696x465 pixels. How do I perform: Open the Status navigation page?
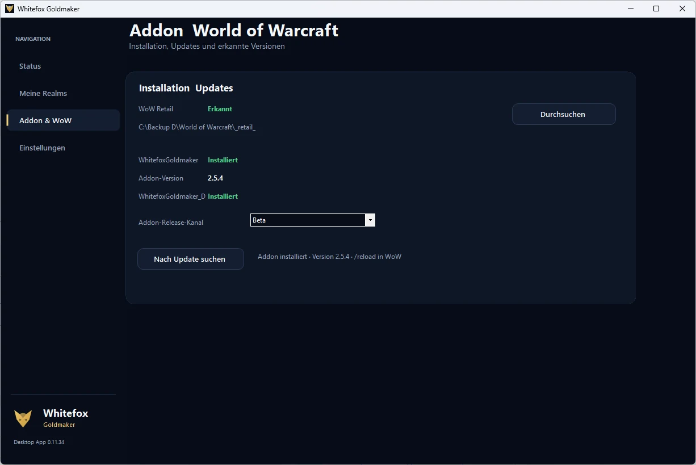point(64,66)
